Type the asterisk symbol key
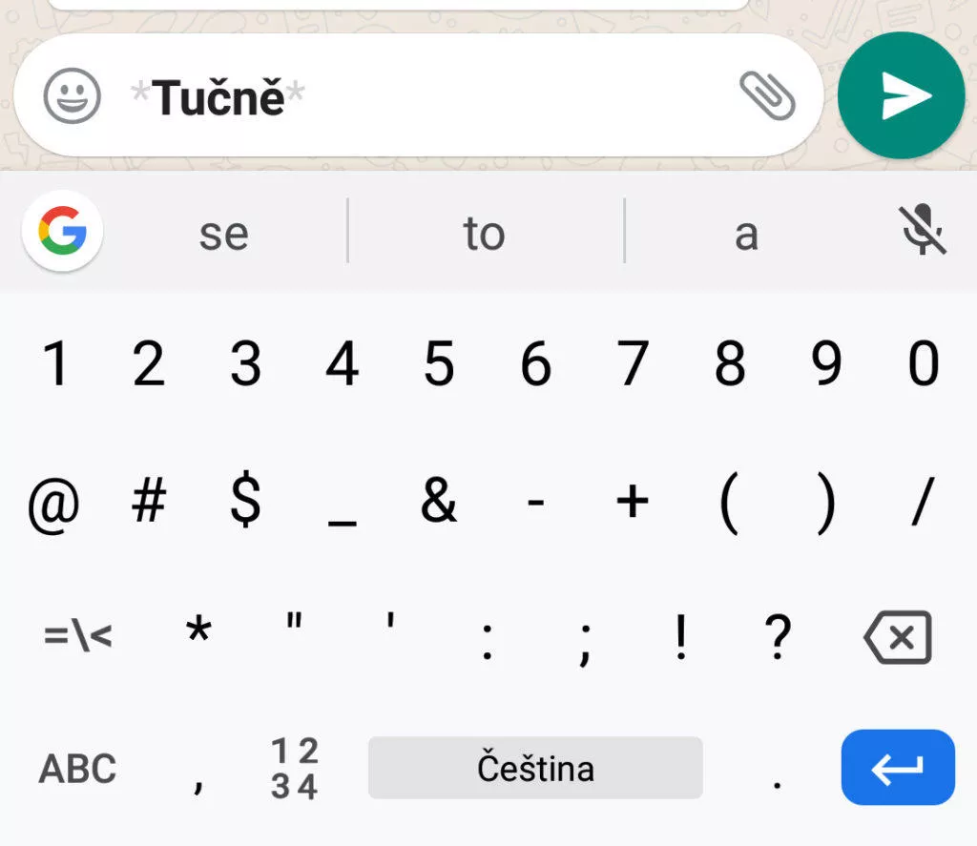Screen dimensions: 977x846 pyautogui.click(x=198, y=632)
